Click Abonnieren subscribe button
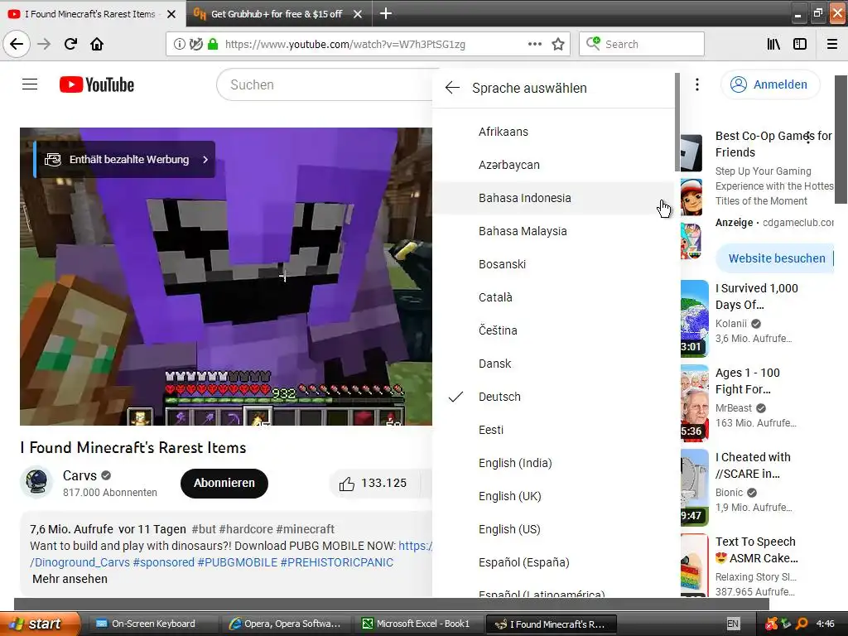This screenshot has width=848, height=636. (x=224, y=483)
